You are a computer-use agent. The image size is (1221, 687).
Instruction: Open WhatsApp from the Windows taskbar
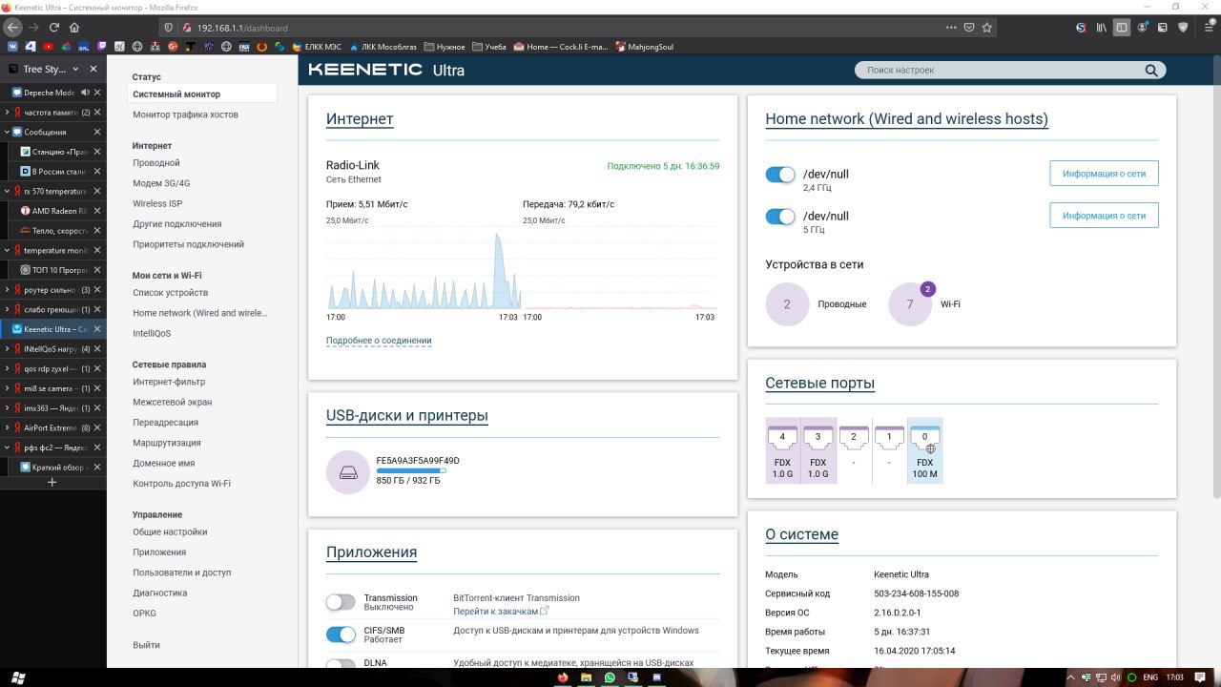pos(610,677)
